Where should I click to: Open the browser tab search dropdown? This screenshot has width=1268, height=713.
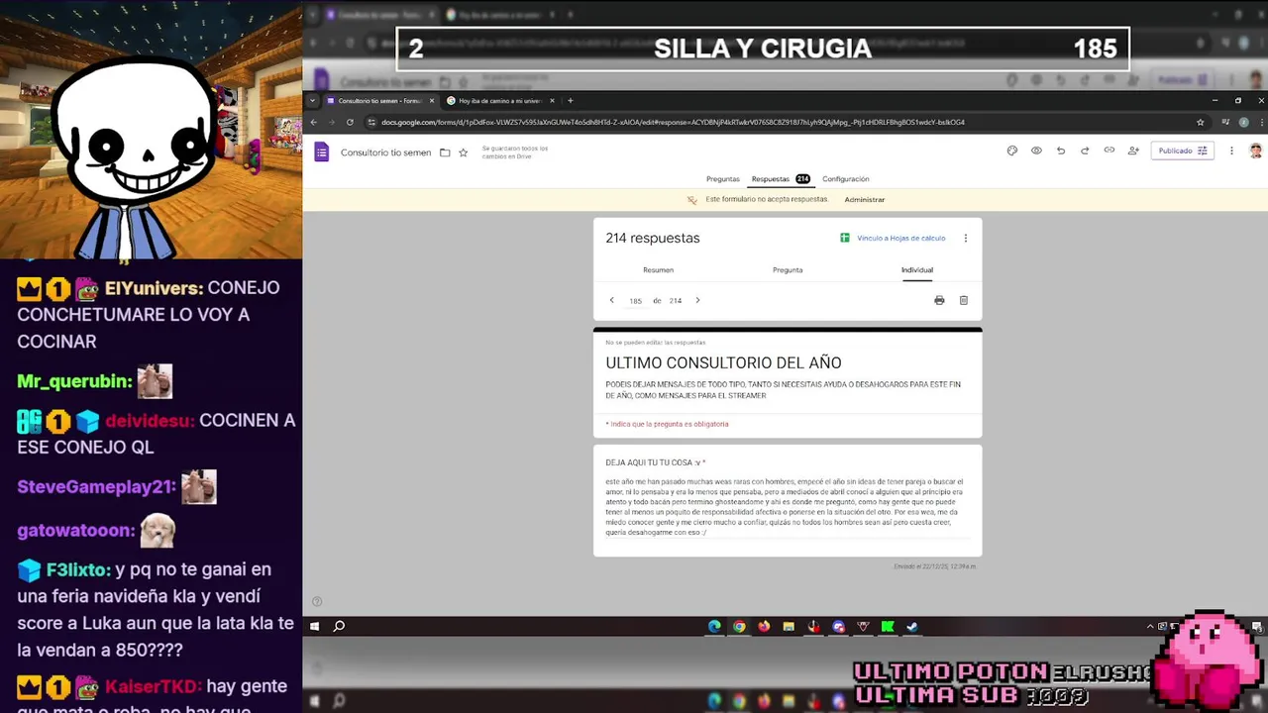313,100
